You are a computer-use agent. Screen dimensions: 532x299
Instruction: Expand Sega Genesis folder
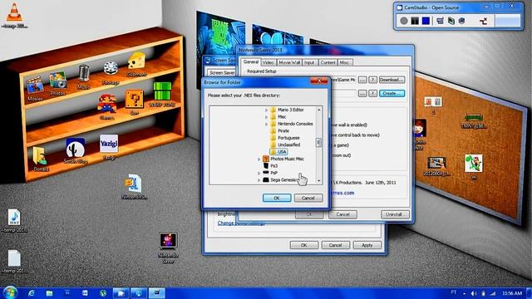click(259, 180)
